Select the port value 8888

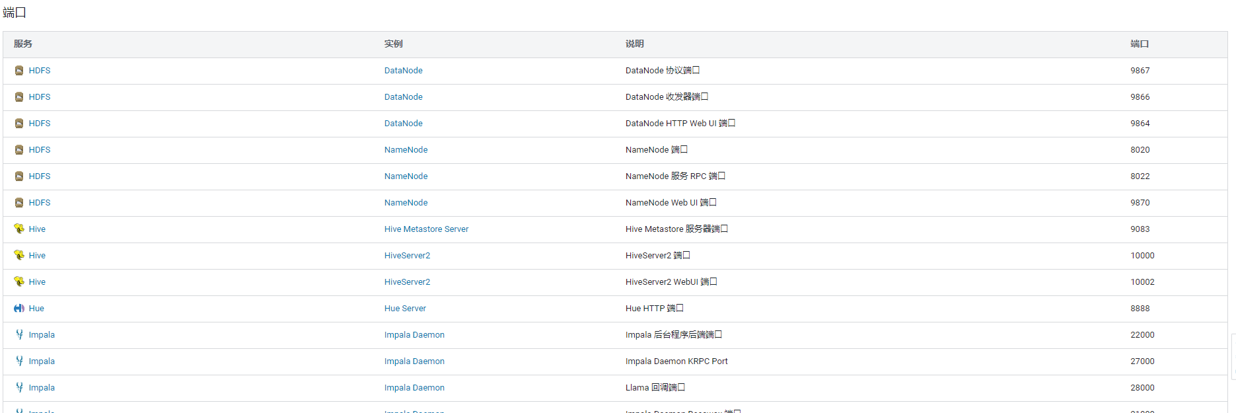tap(1140, 309)
